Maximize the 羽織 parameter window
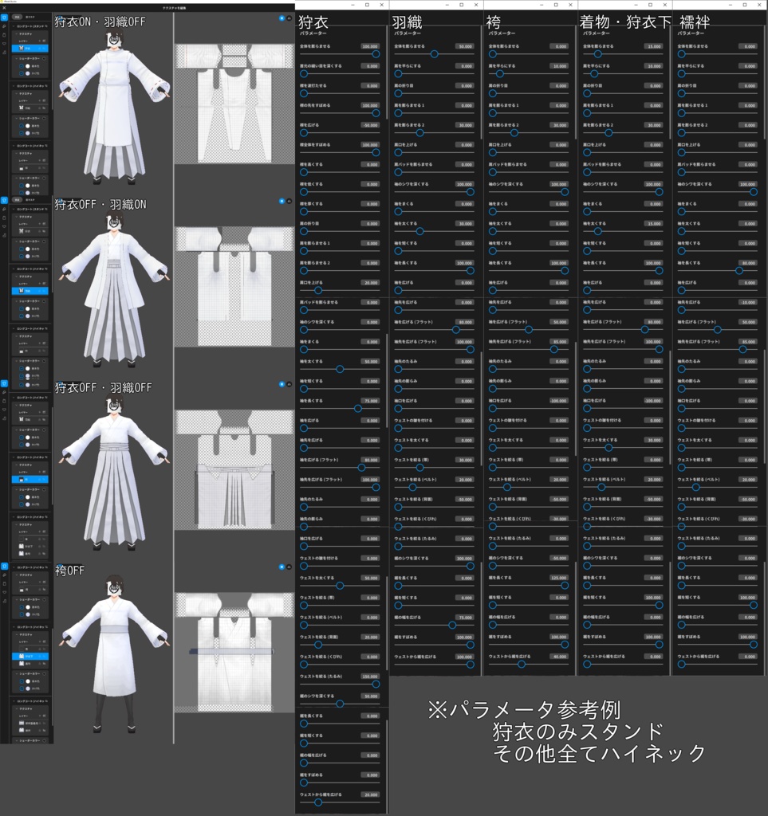The width and height of the screenshot is (768, 816). click(x=461, y=5)
